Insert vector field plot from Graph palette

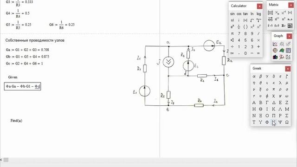(288, 57)
